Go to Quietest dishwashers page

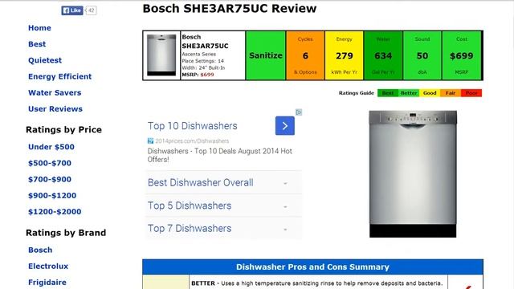[x=45, y=60]
